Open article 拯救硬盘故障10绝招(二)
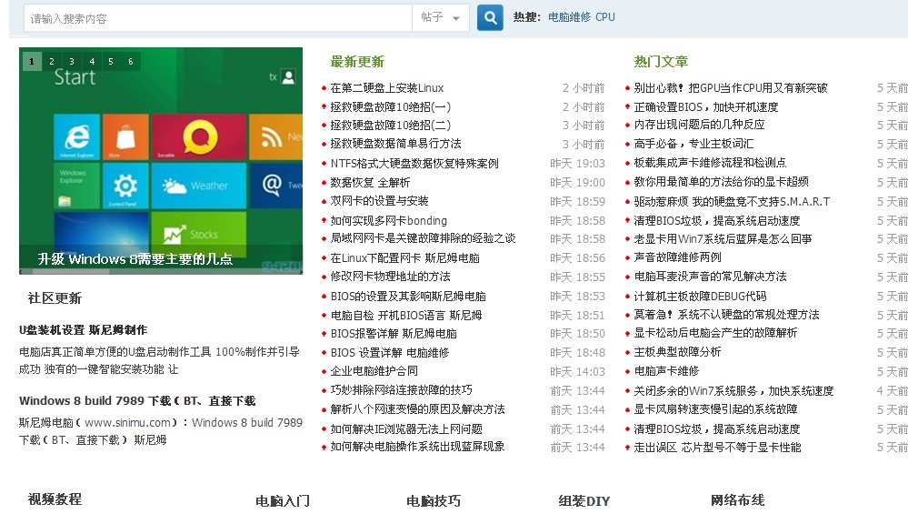Viewport: 908px width, 514px height. pos(390,126)
